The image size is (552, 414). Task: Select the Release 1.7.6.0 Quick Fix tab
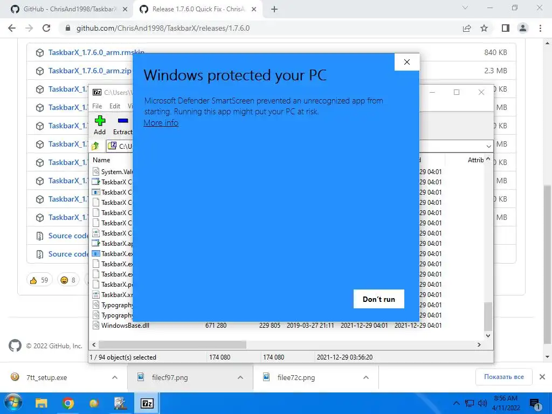click(198, 9)
